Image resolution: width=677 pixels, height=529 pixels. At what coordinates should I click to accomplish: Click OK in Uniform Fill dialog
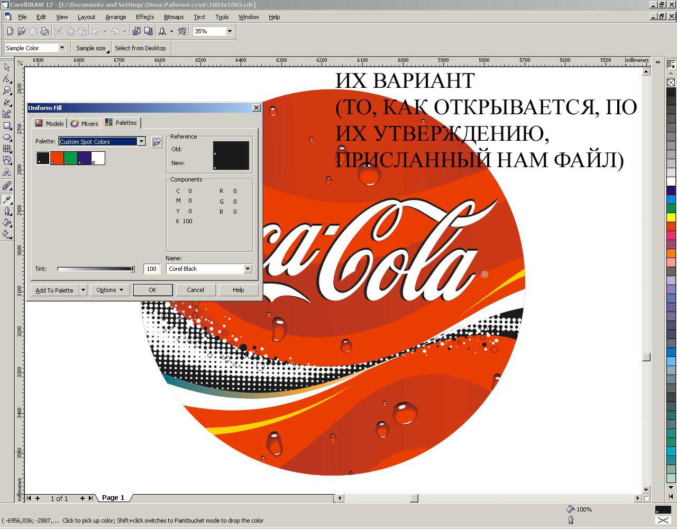click(152, 290)
